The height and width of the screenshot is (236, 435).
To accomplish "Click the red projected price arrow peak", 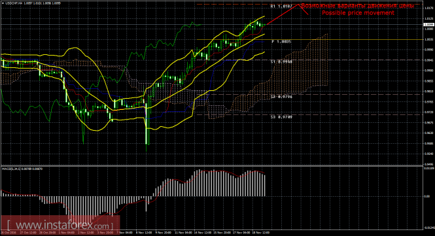I will pos(298,4).
